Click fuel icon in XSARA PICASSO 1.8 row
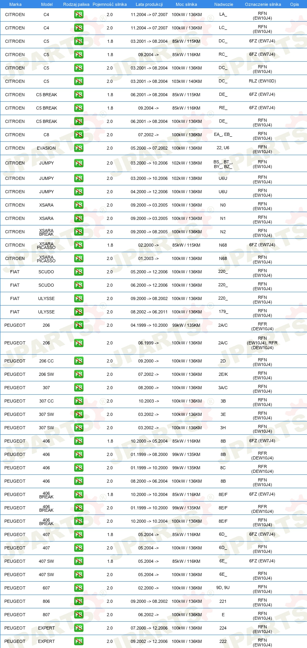The height and width of the screenshot is (648, 307). [x=79, y=245]
